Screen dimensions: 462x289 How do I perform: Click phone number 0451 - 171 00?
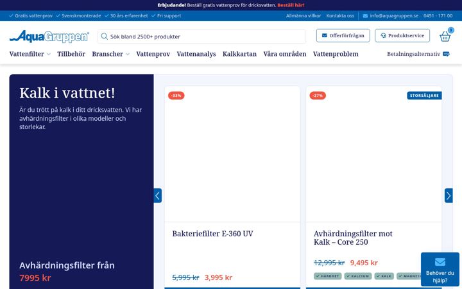coord(438,16)
